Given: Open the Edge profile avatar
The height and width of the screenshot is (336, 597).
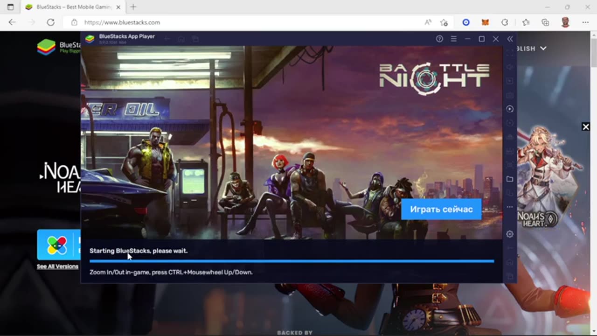Looking at the screenshot, I should 565,22.
